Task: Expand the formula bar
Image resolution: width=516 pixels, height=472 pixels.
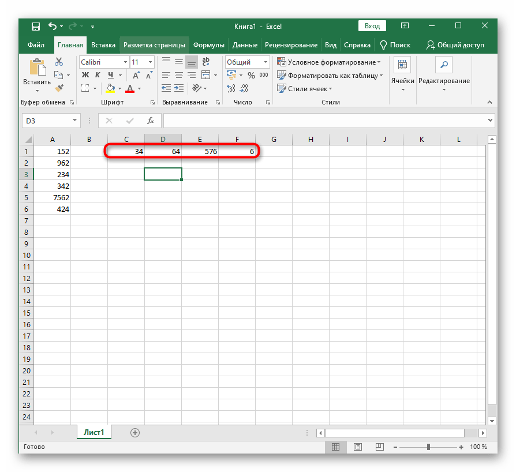Action: tap(491, 121)
